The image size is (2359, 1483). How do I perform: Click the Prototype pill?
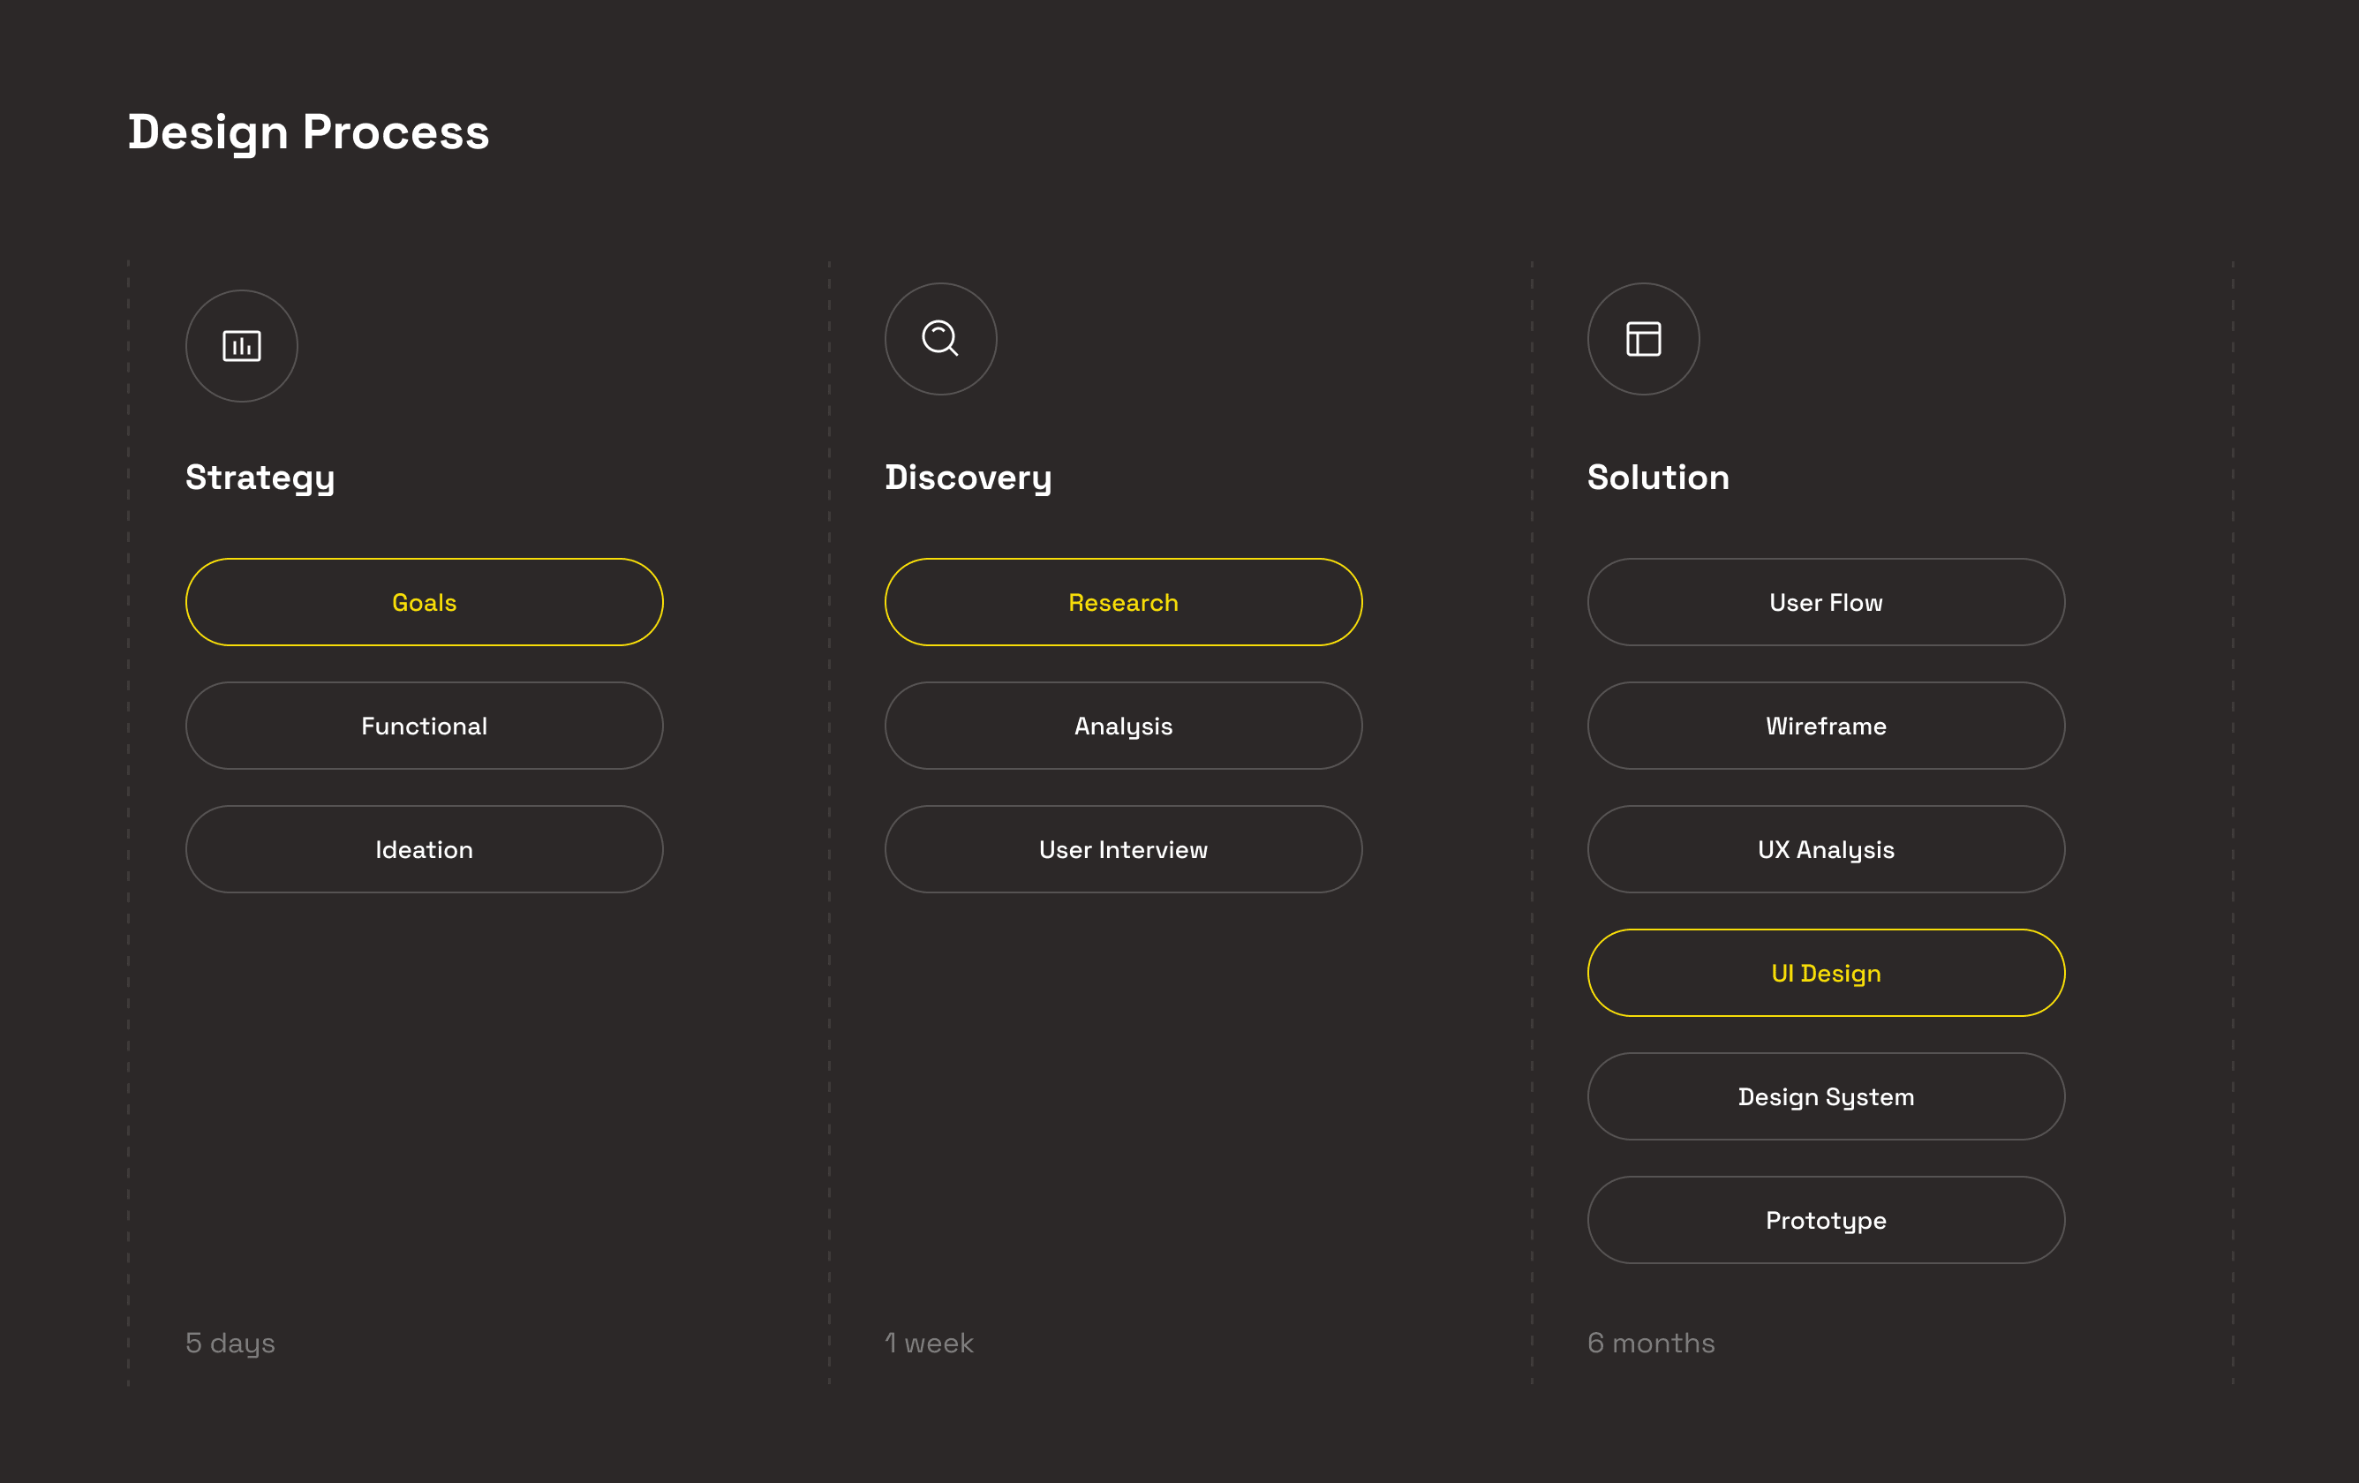coord(1826,1220)
